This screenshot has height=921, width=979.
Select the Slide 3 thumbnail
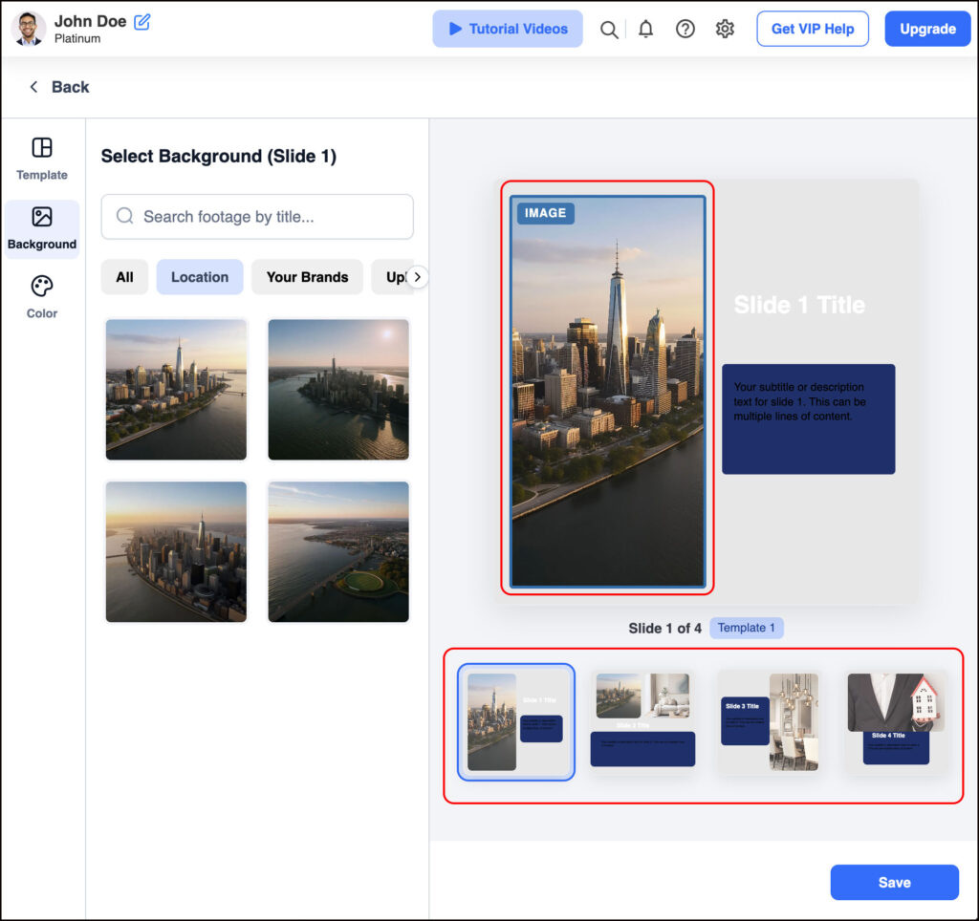pos(770,721)
